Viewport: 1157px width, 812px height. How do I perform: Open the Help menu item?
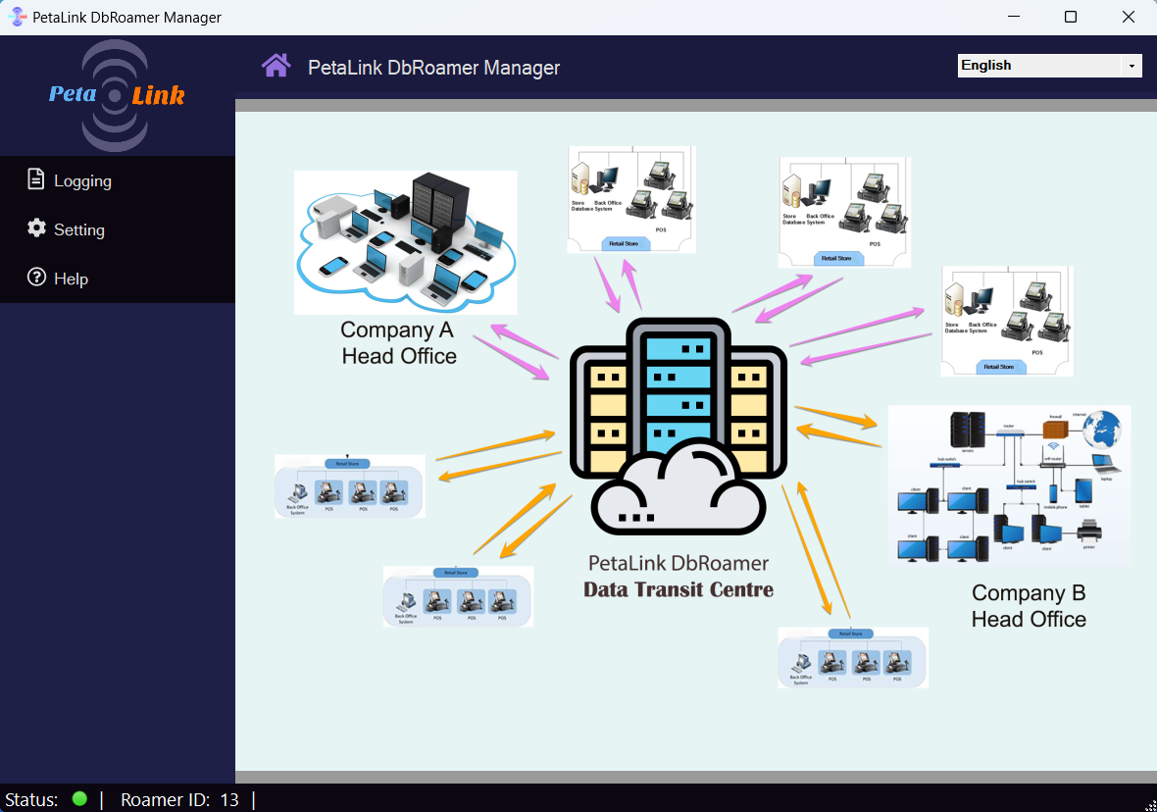click(118, 279)
